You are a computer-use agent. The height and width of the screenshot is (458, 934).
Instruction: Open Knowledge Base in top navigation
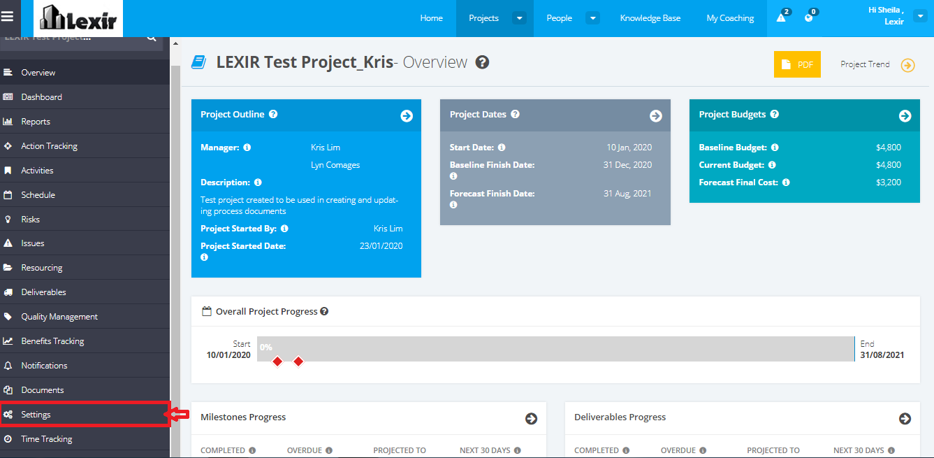[x=650, y=18]
